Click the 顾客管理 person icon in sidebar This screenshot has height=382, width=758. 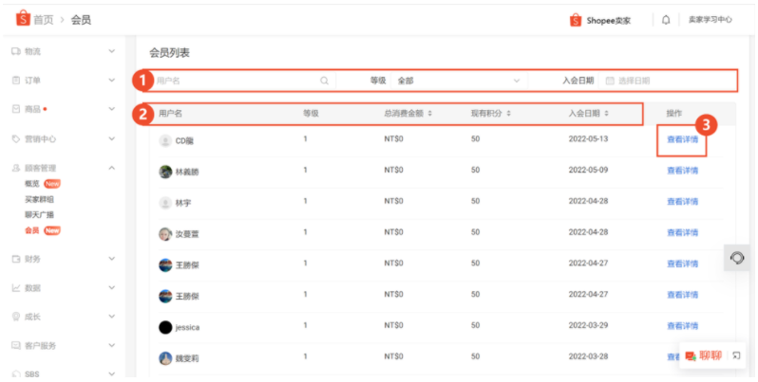[16, 168]
